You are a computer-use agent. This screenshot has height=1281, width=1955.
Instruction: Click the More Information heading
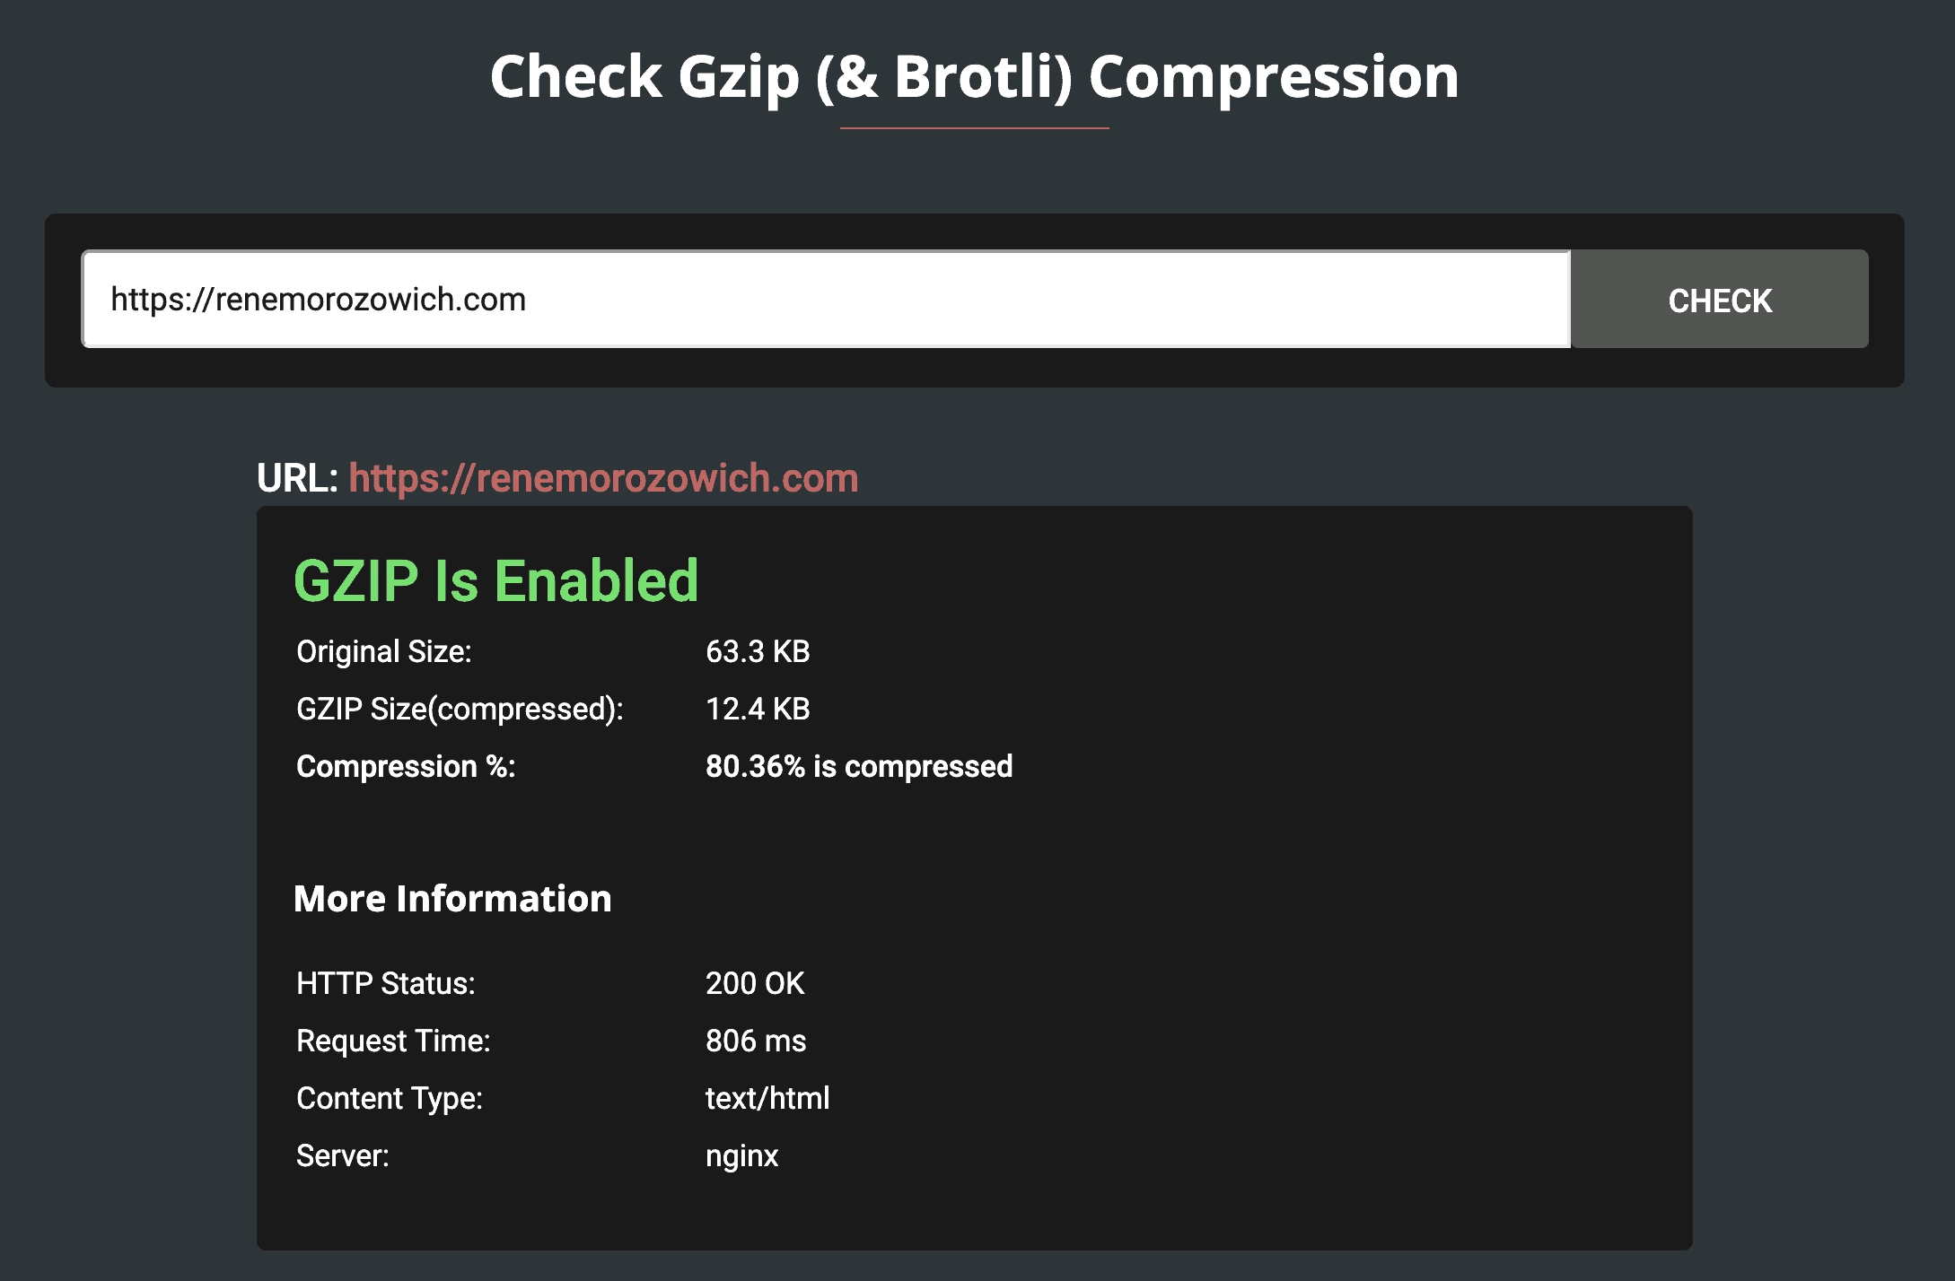(x=452, y=899)
